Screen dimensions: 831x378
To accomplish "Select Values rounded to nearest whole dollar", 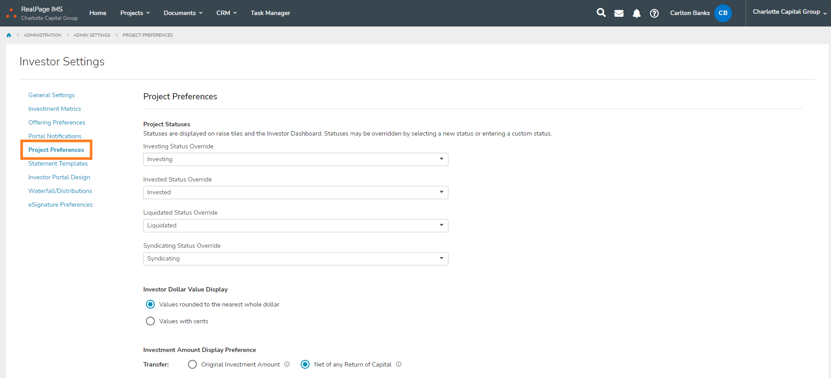I will pyautogui.click(x=150, y=304).
